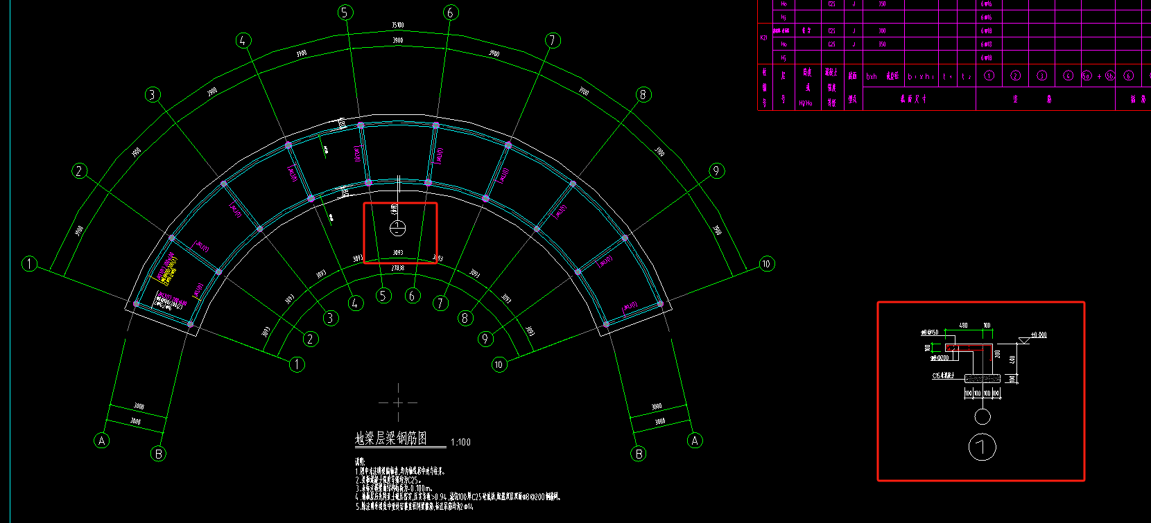The image size is (1151, 523).
Task: Pick axis bubble 10 at the outer right end
Action: [766, 263]
